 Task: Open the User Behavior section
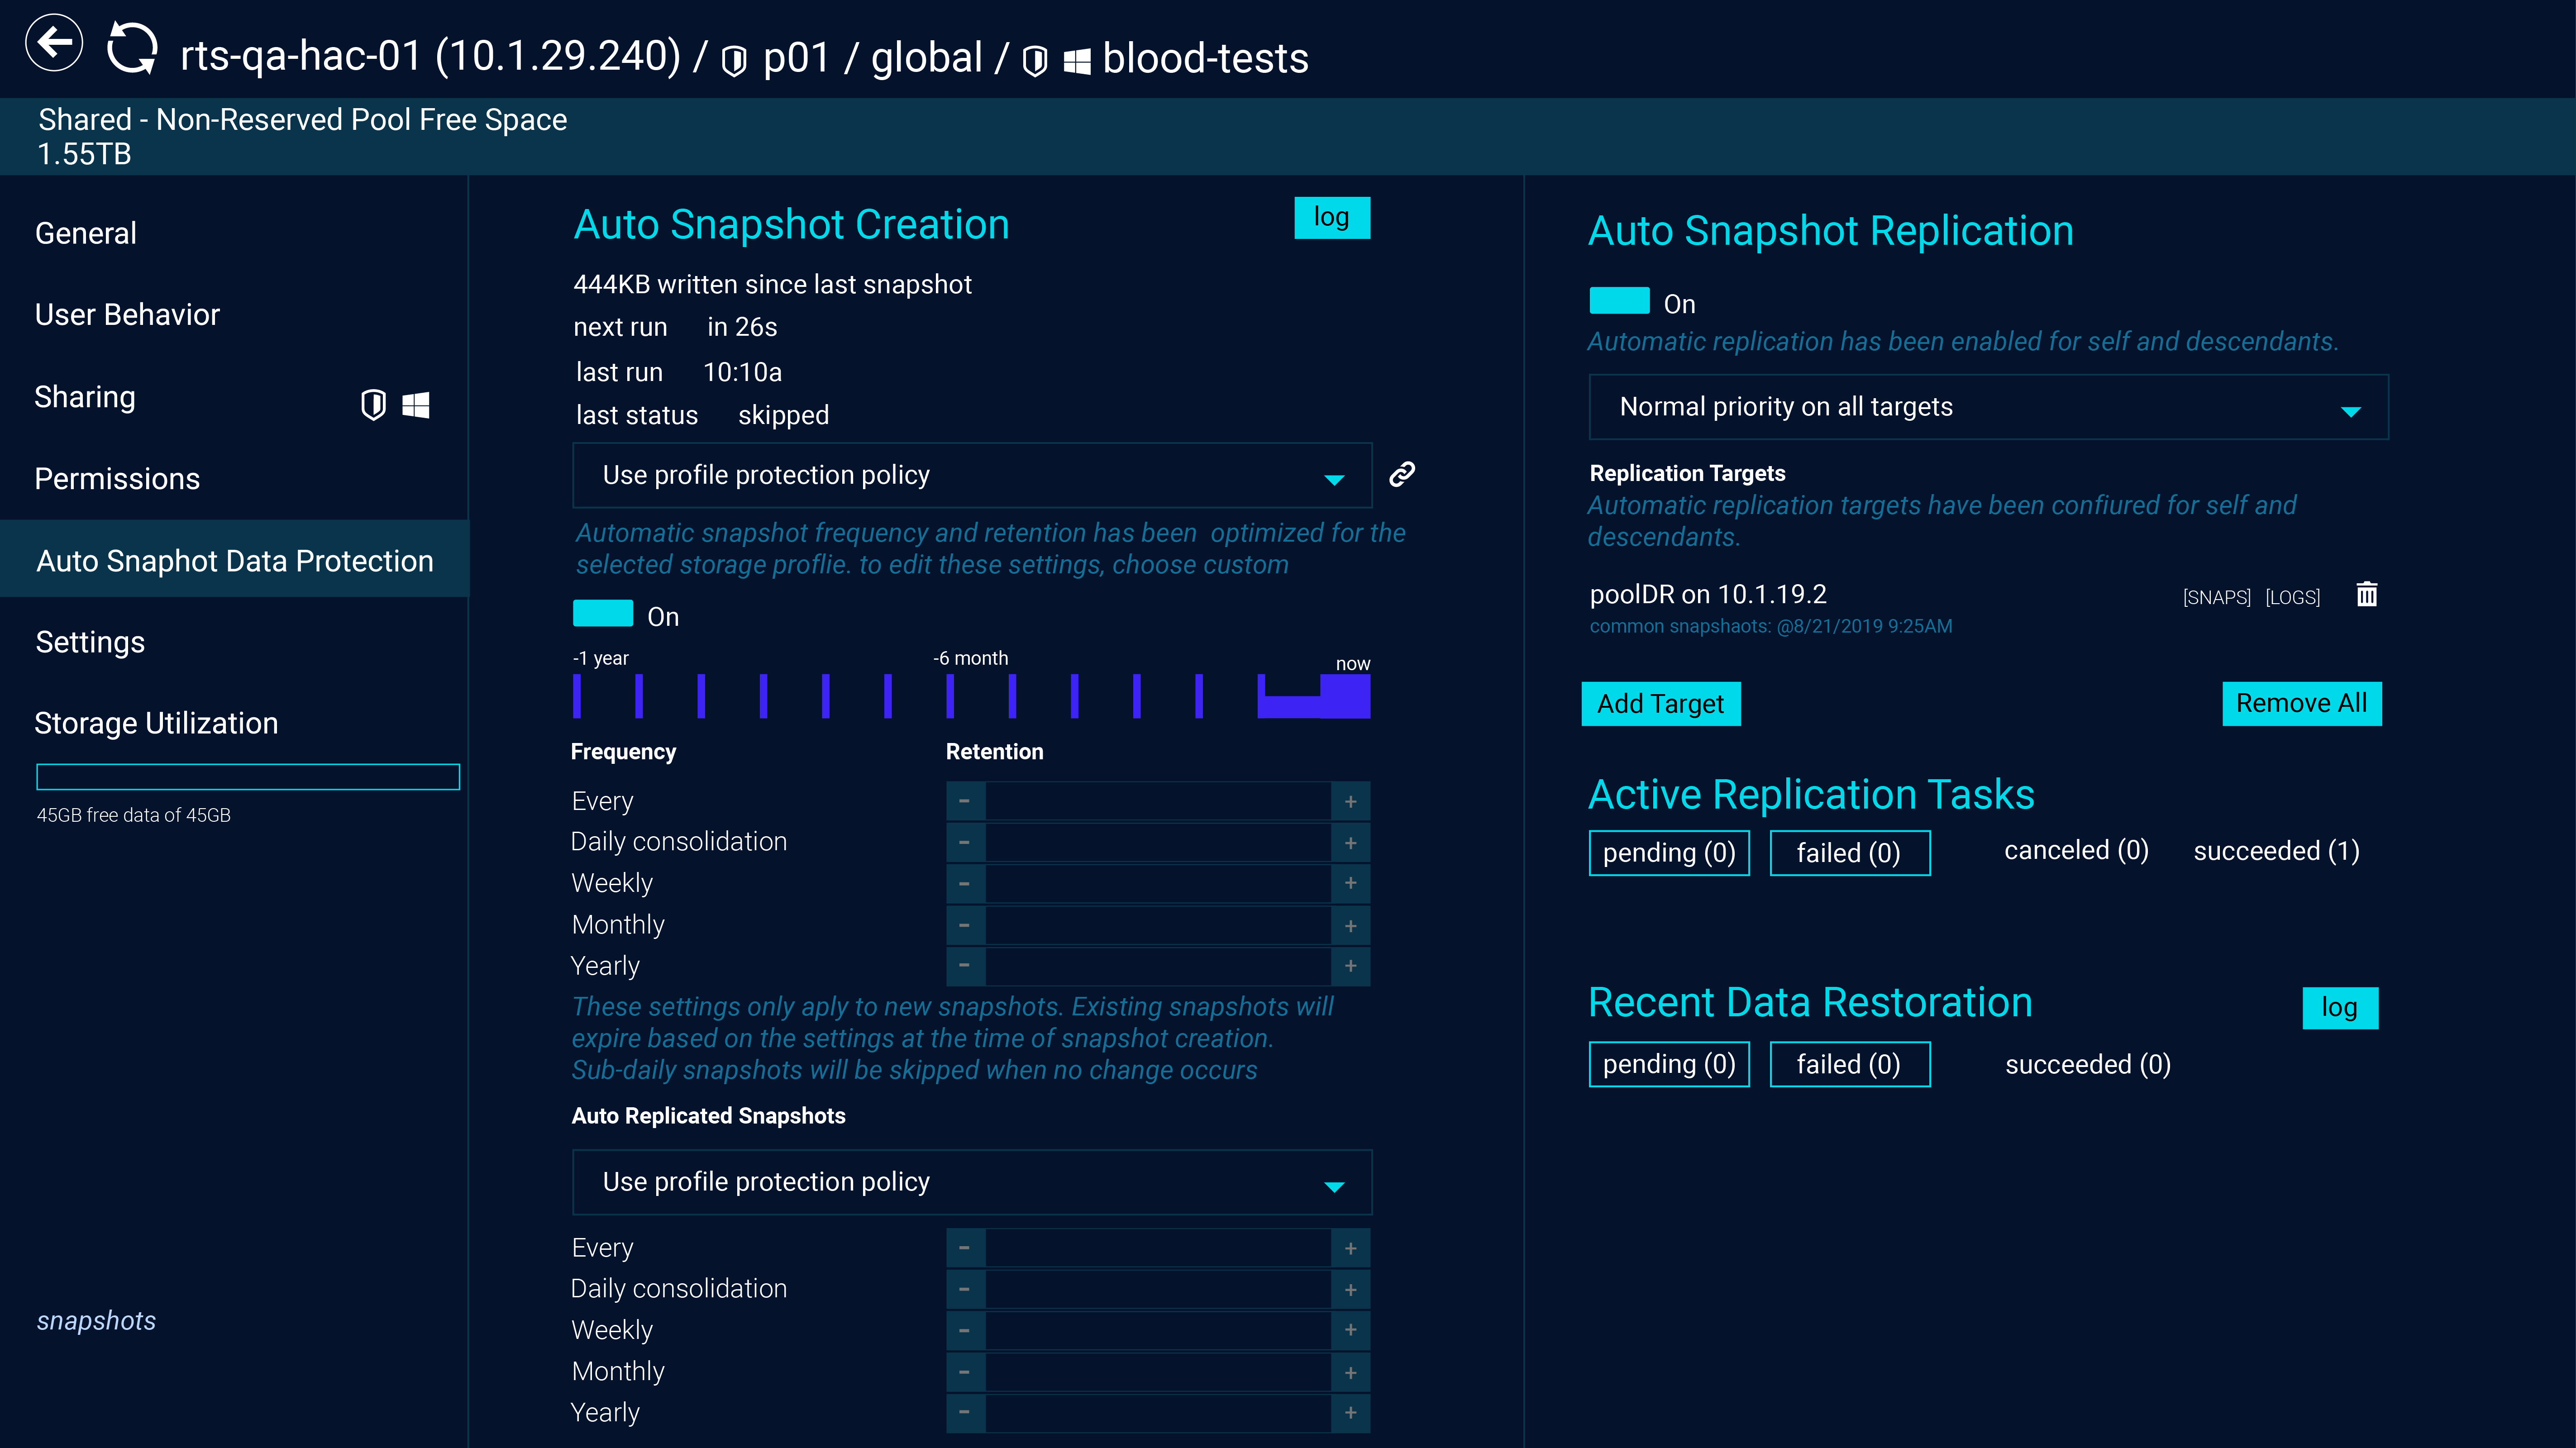127,315
